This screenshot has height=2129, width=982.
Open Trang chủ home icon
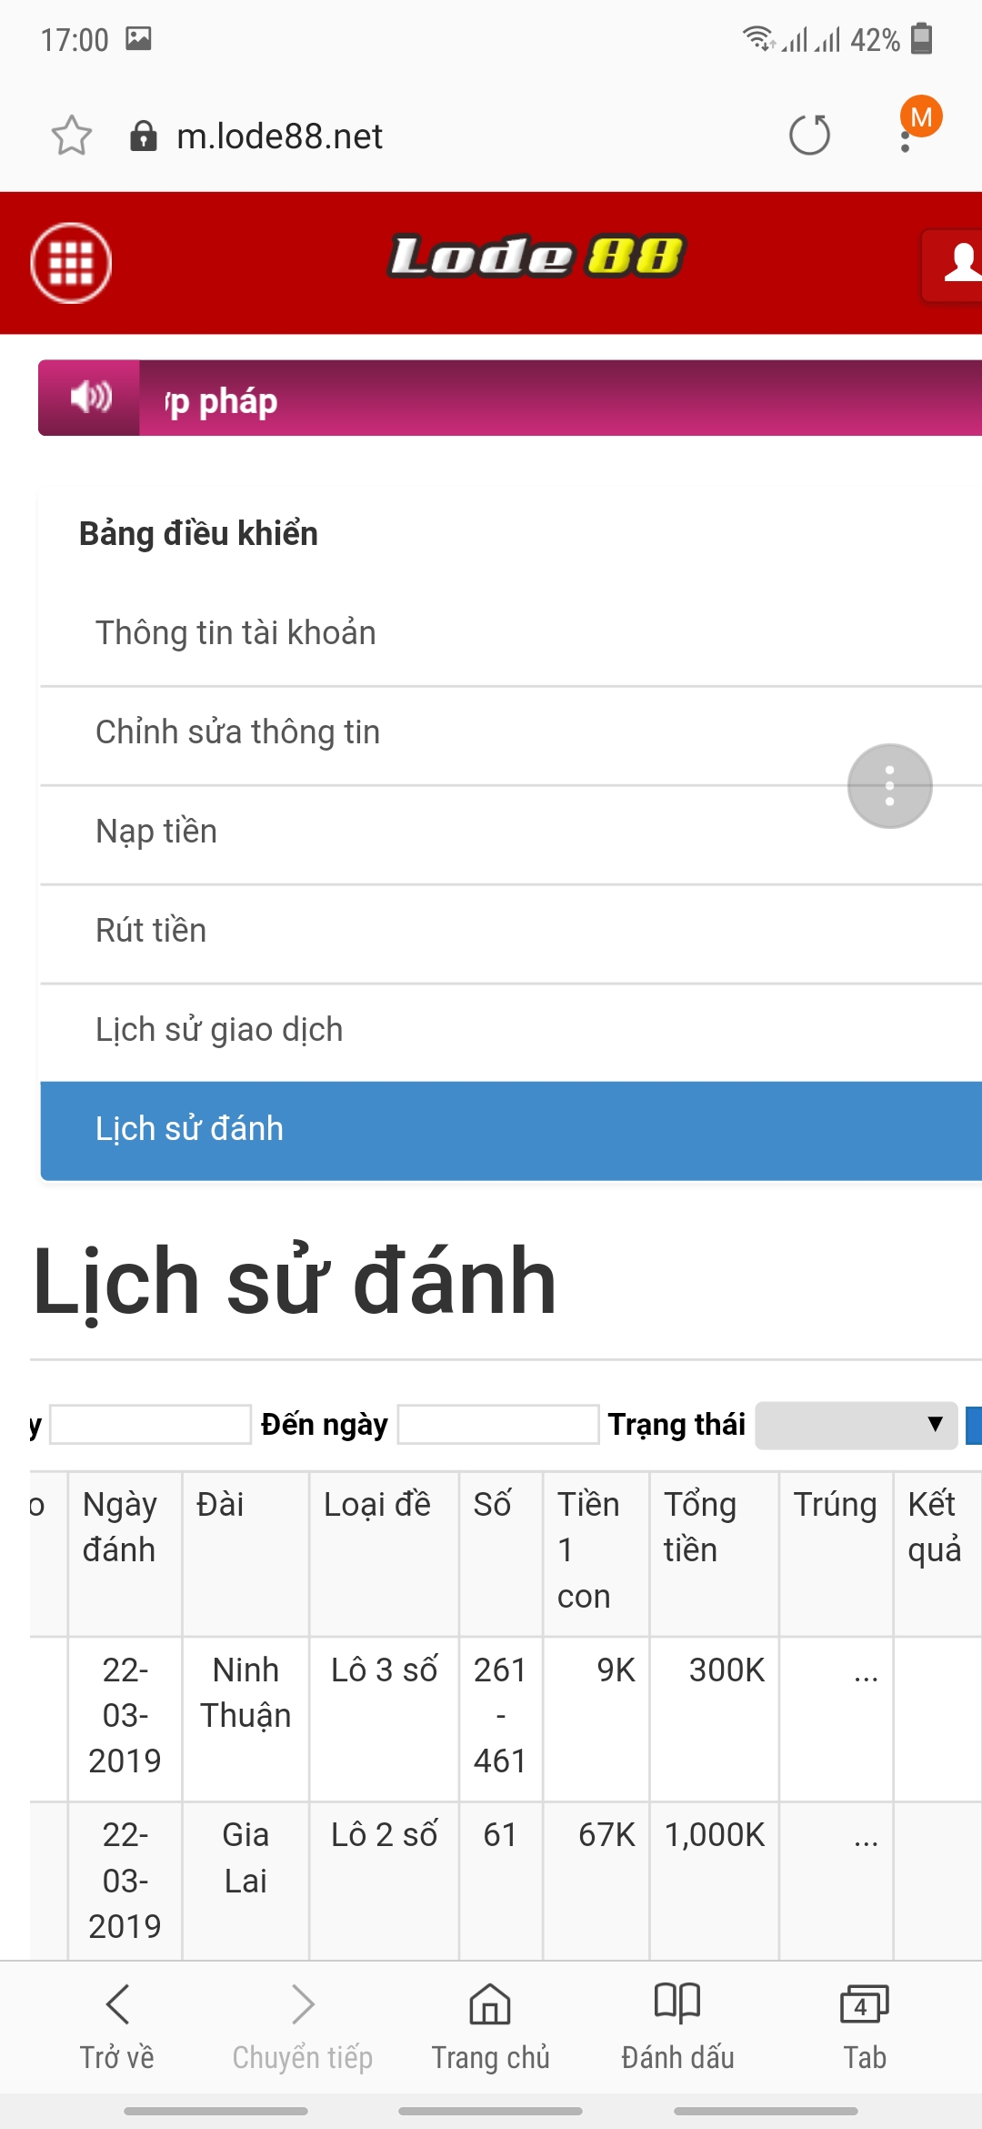[490, 2020]
